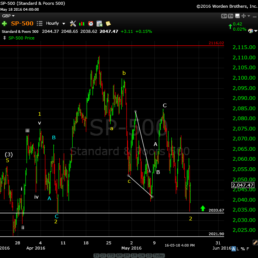Click the minimize dash in chart header
Image resolution: width=258 pixels, height=258 pixels.
point(255,17)
